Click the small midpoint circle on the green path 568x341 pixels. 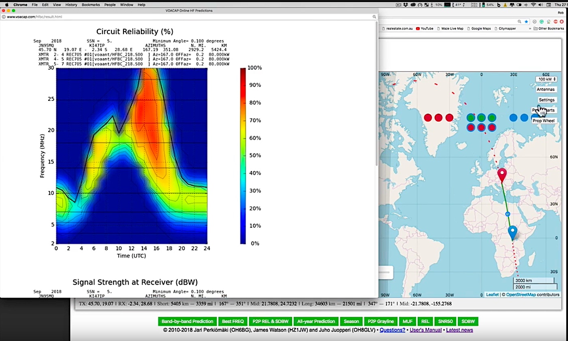(x=507, y=214)
